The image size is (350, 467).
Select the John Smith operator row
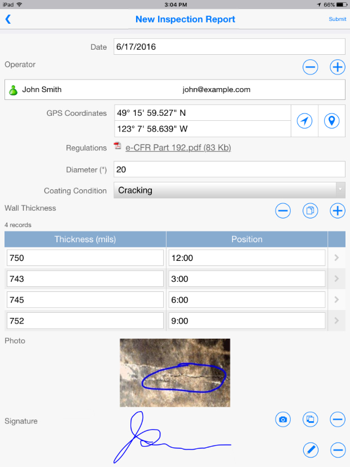point(175,90)
